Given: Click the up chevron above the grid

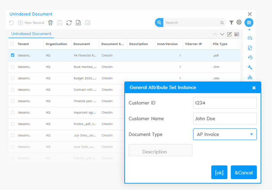Looking at the screenshot, I should (215, 35).
